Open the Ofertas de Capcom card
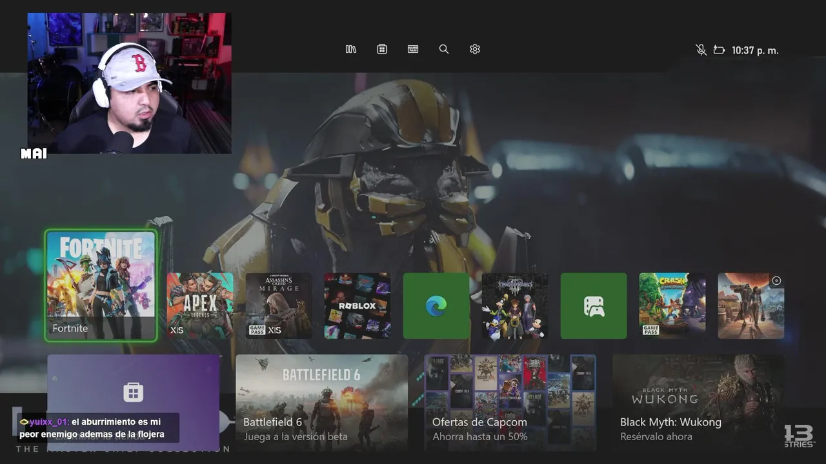The image size is (826, 464). click(510, 403)
